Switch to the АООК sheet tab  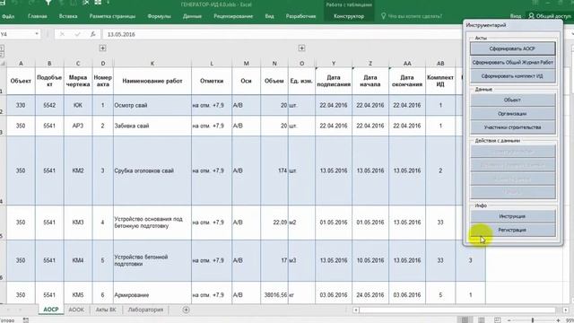click(76, 310)
